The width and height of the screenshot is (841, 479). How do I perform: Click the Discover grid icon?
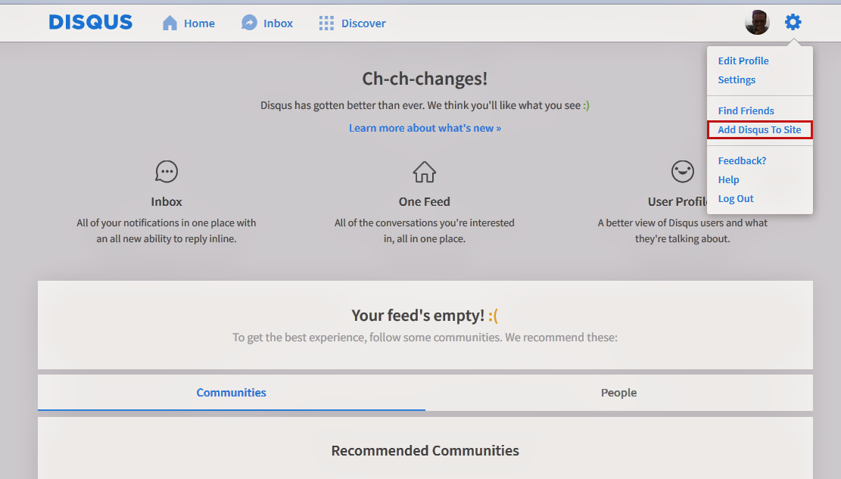tap(326, 23)
